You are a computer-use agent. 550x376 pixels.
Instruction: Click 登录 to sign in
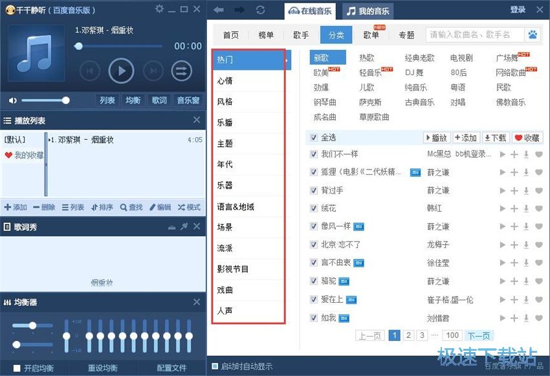point(518,10)
